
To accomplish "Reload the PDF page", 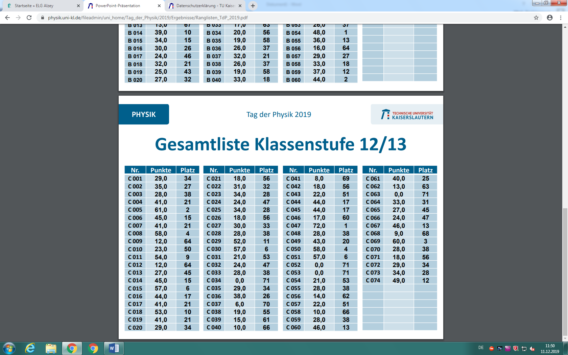I will (x=29, y=18).
